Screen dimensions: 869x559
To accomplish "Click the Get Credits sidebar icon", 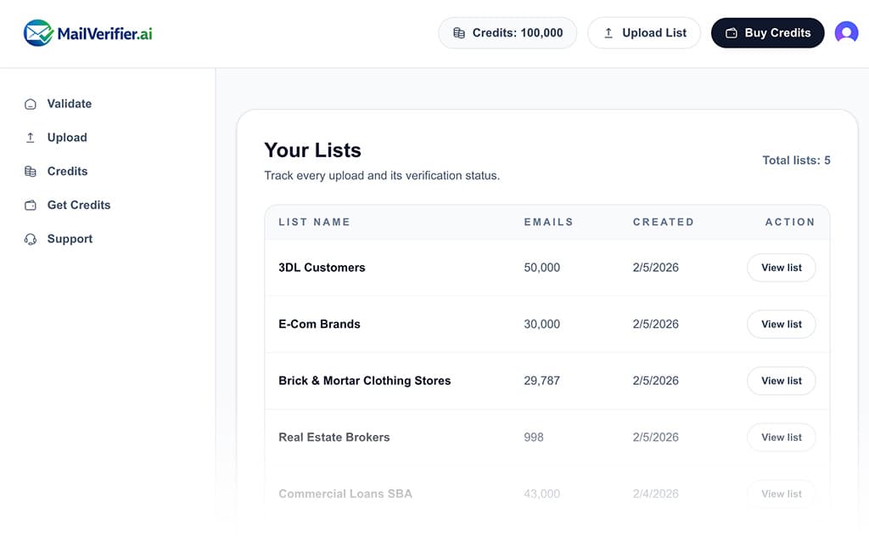I will click(31, 205).
